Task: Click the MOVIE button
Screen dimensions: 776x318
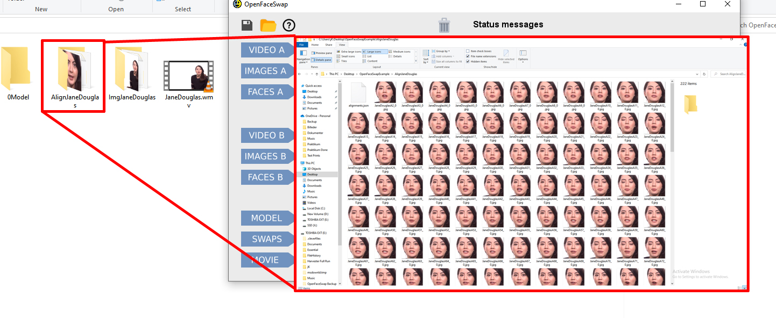Action: [x=266, y=260]
